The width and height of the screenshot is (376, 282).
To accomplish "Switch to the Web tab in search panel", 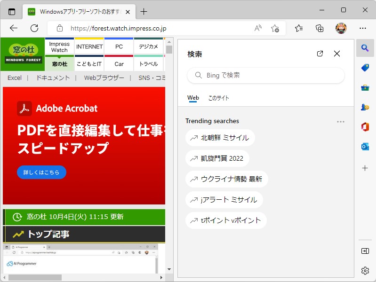I will (193, 98).
